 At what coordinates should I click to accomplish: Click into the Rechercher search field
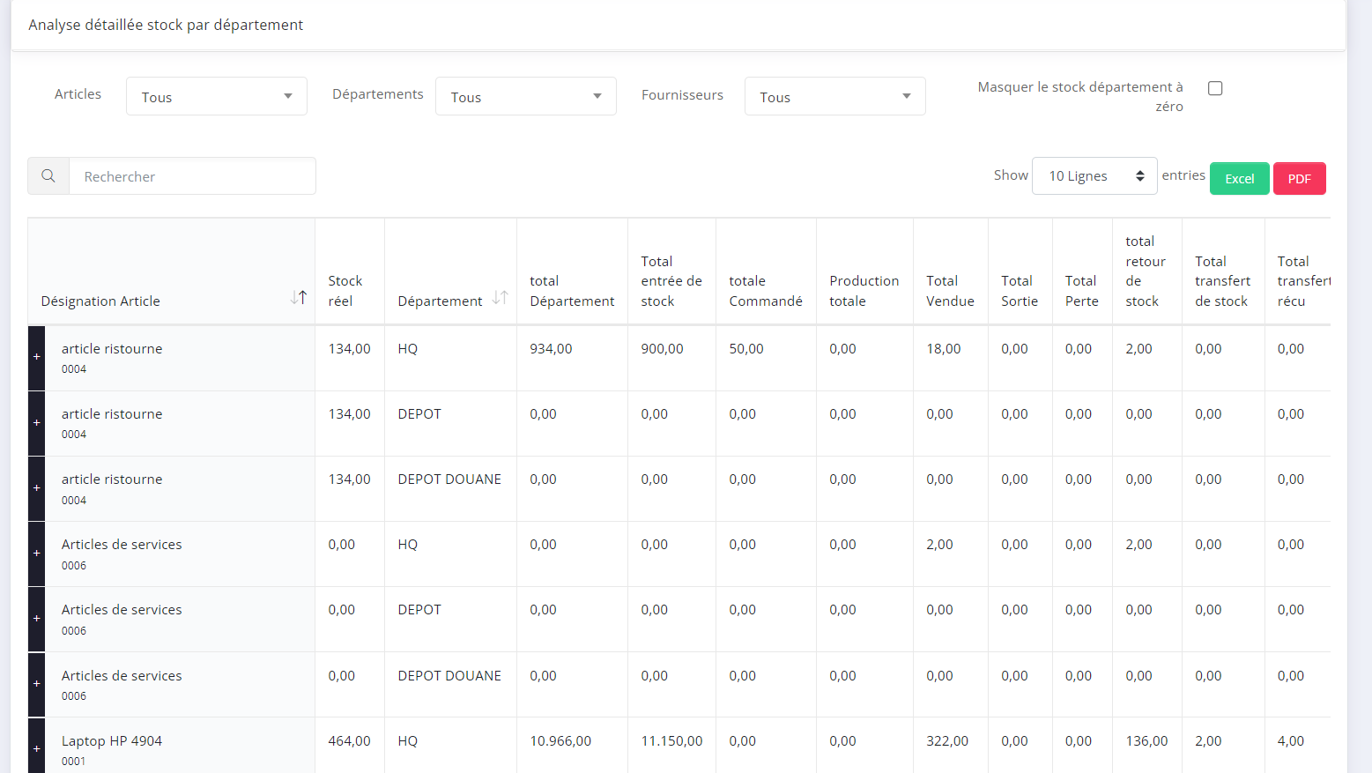(192, 176)
